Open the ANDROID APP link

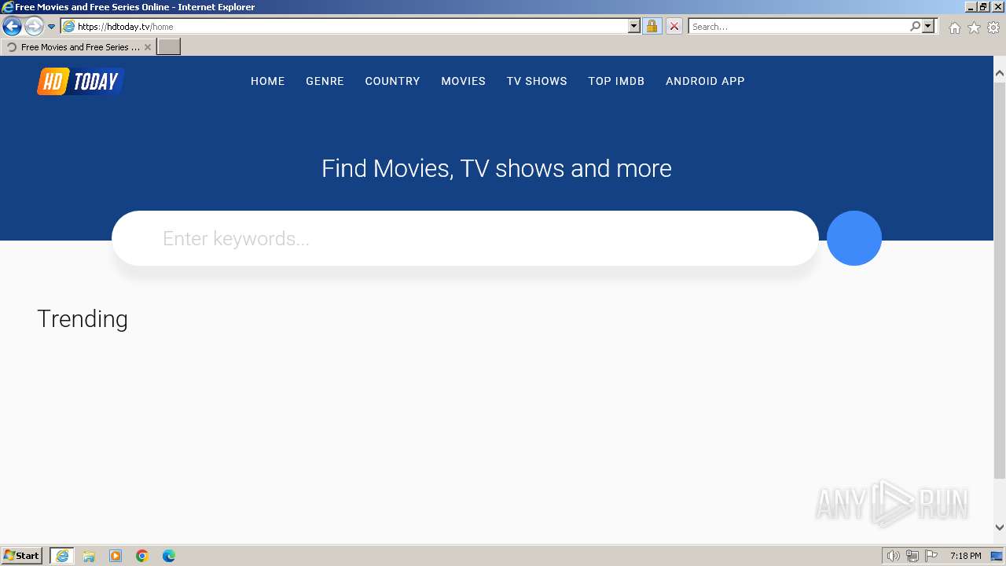click(x=705, y=81)
